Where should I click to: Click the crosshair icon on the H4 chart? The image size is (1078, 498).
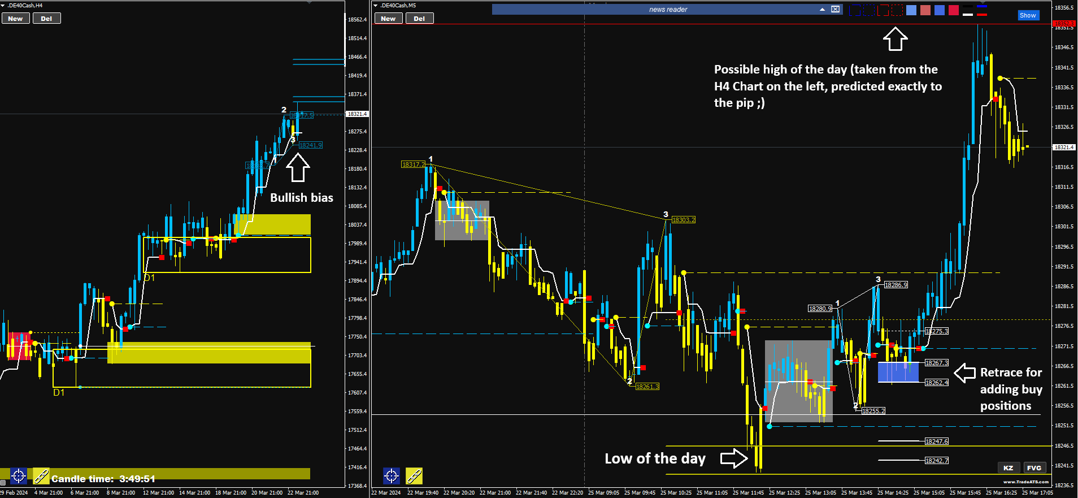tap(18, 476)
